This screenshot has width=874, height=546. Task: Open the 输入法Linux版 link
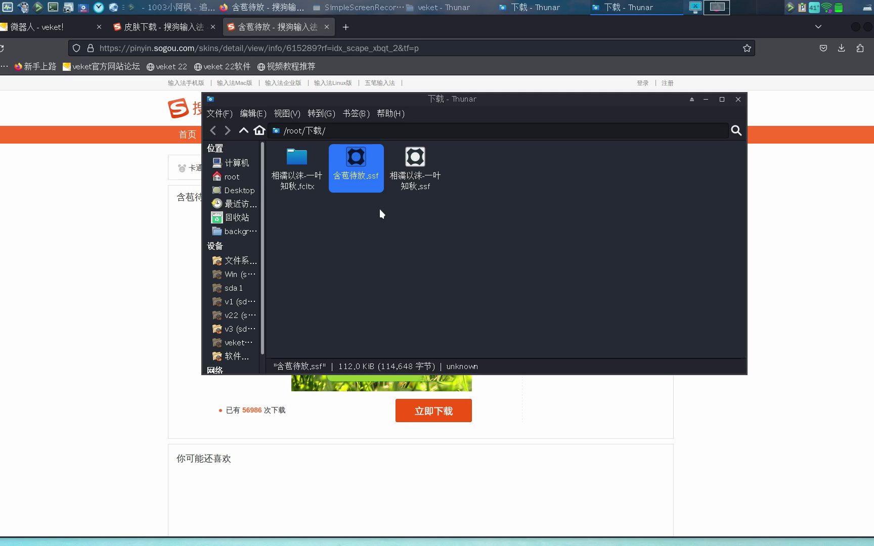(332, 83)
